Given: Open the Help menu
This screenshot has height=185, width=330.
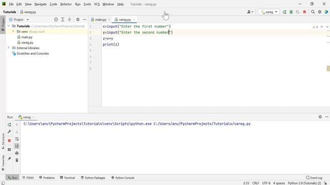Looking at the screenshot, I should 120,4.
